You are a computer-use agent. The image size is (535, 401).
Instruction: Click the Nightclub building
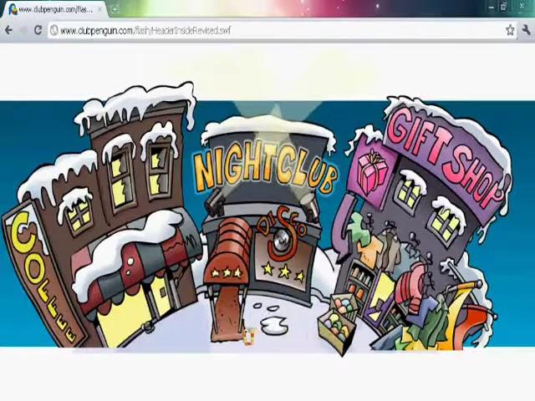pos(264,218)
